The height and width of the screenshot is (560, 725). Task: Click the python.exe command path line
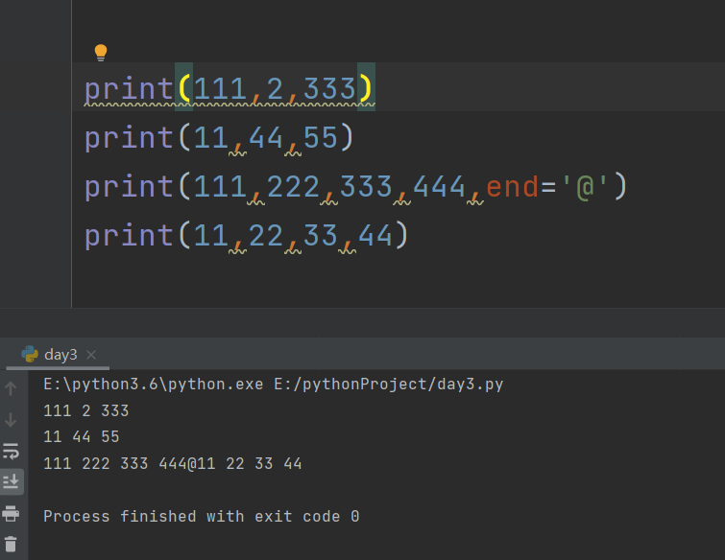[x=274, y=385]
